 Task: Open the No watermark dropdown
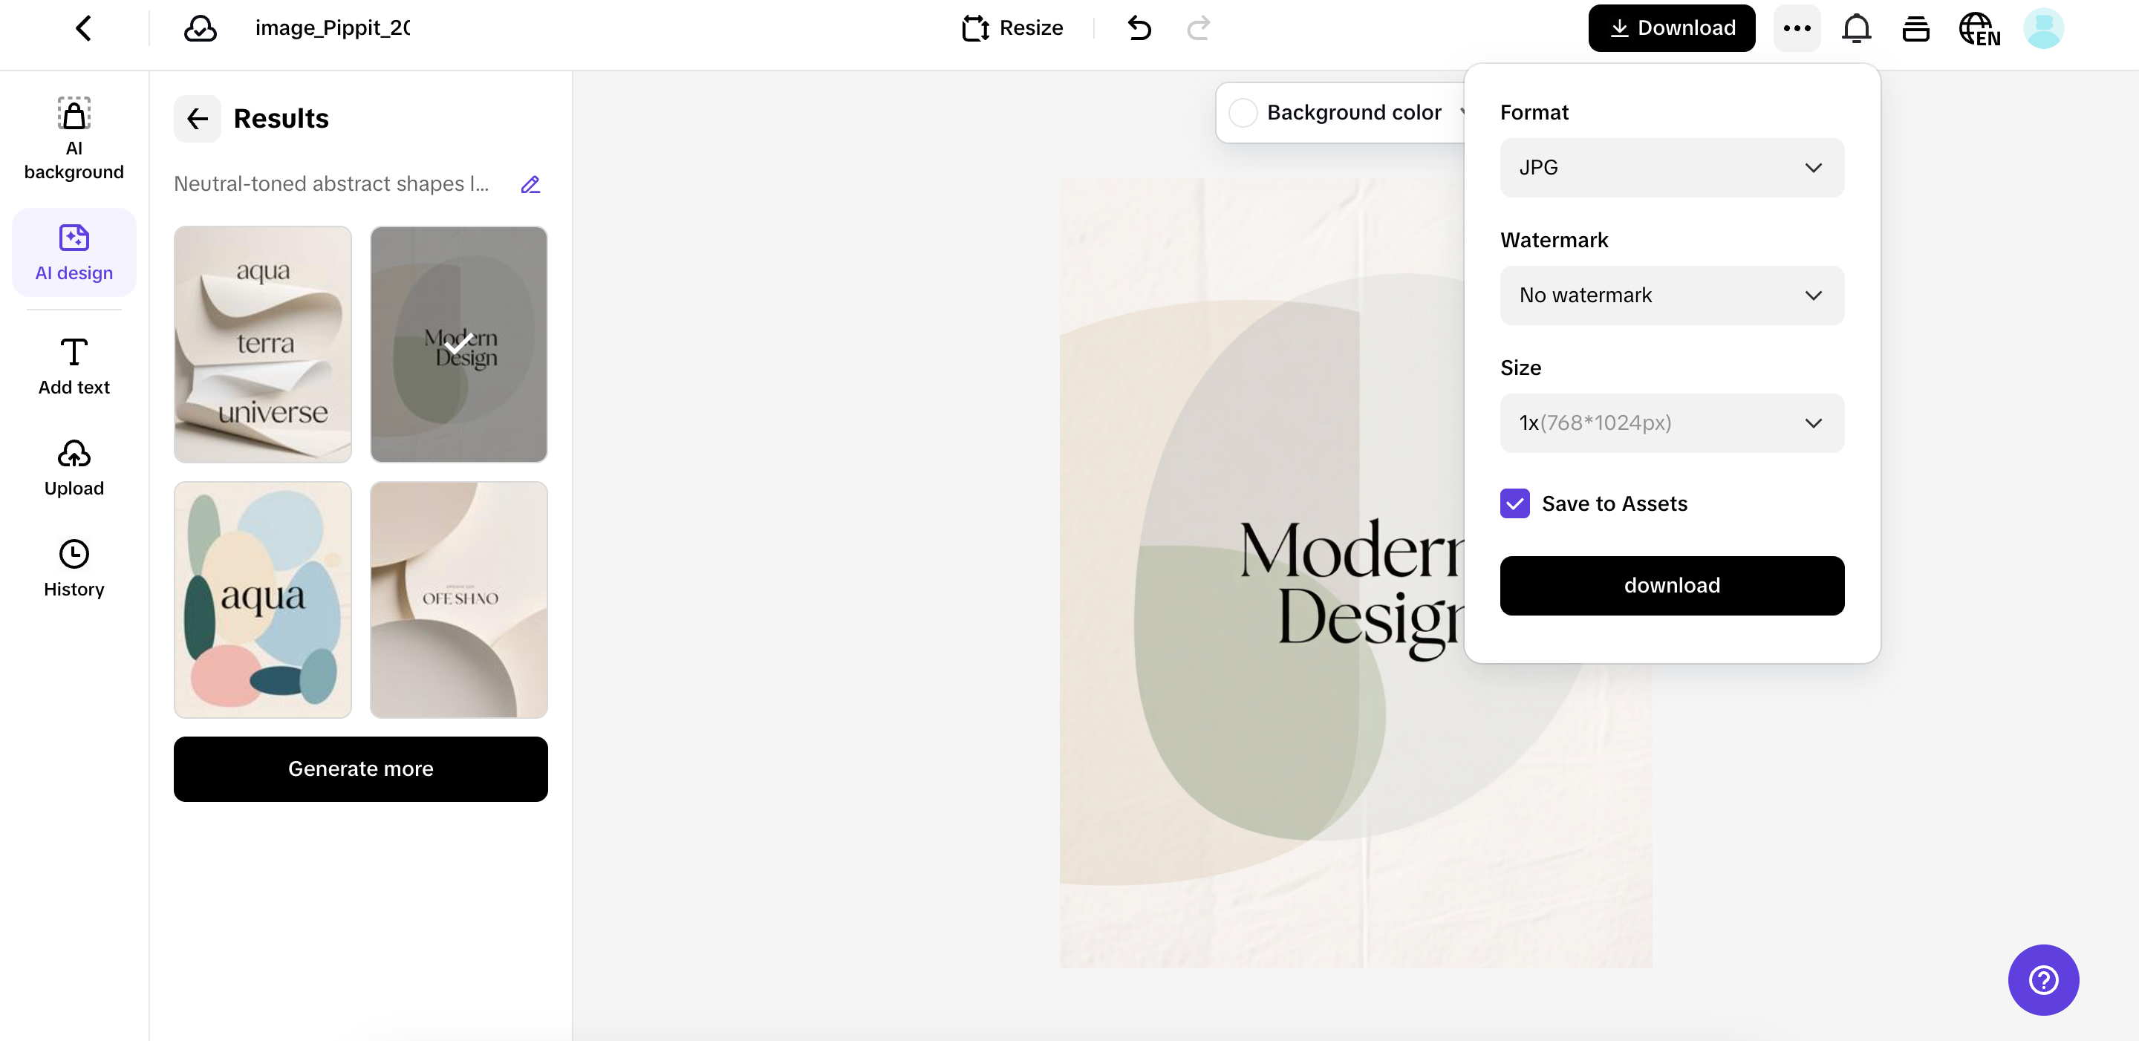tap(1672, 296)
